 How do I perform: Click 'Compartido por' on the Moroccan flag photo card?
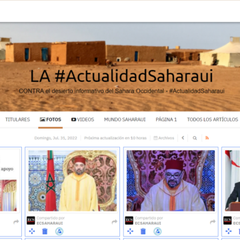(51, 218)
